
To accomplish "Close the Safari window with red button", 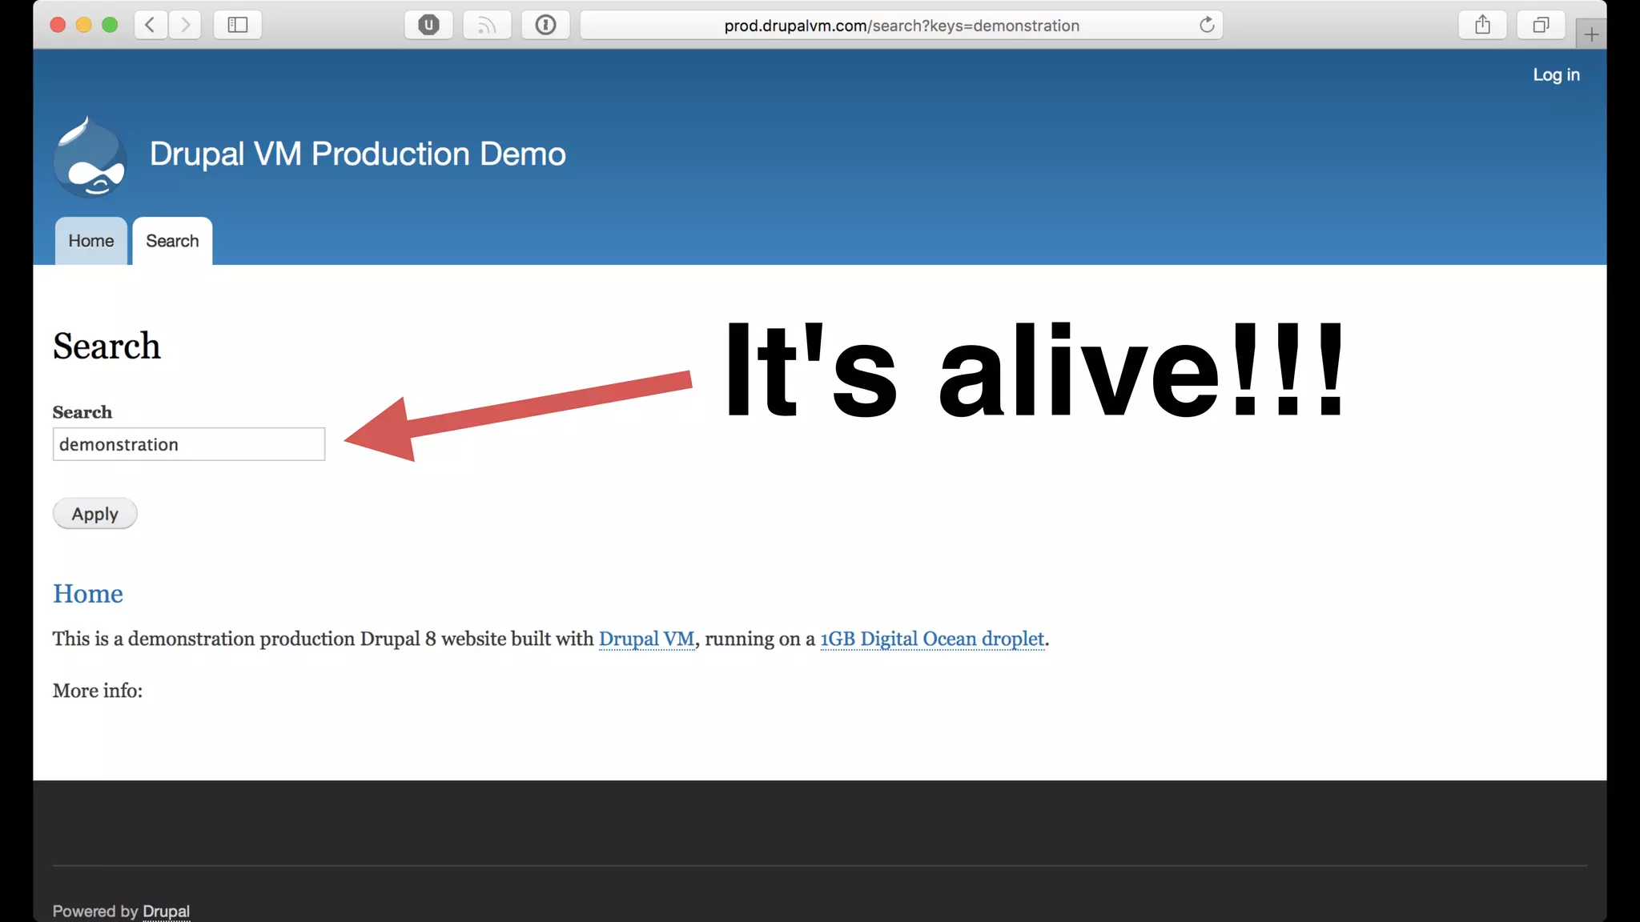I will [58, 25].
